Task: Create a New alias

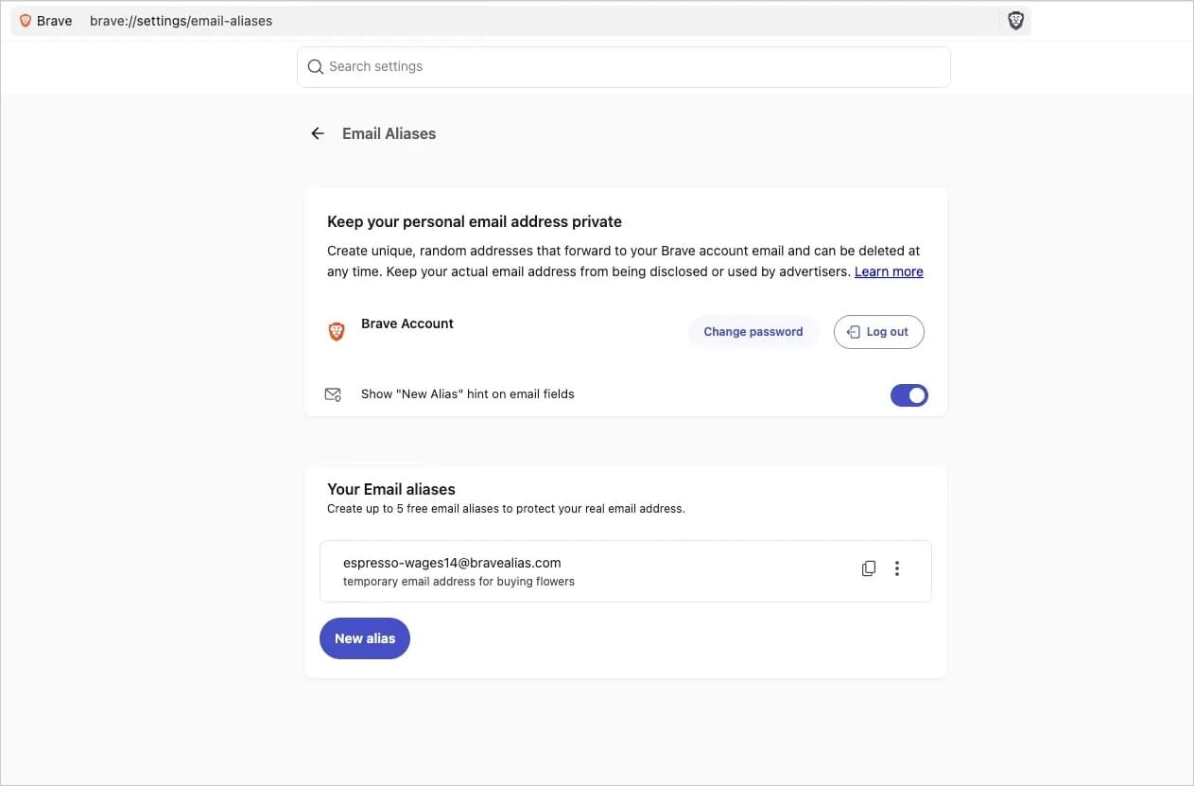Action: (x=365, y=638)
